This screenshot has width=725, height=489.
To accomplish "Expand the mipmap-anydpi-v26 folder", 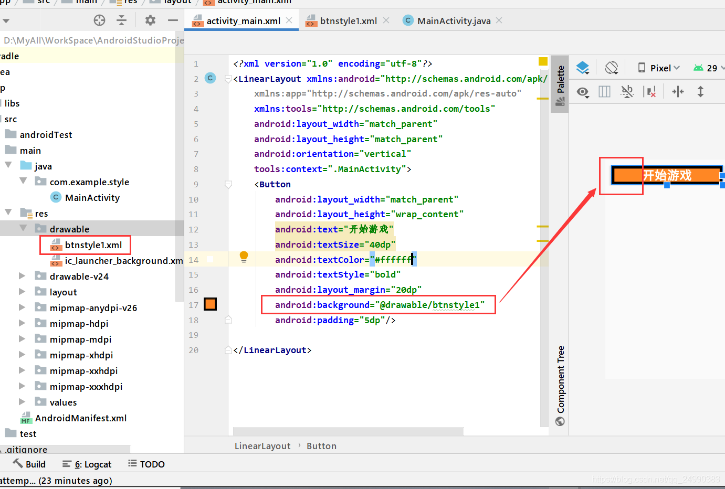I will 22,307.
